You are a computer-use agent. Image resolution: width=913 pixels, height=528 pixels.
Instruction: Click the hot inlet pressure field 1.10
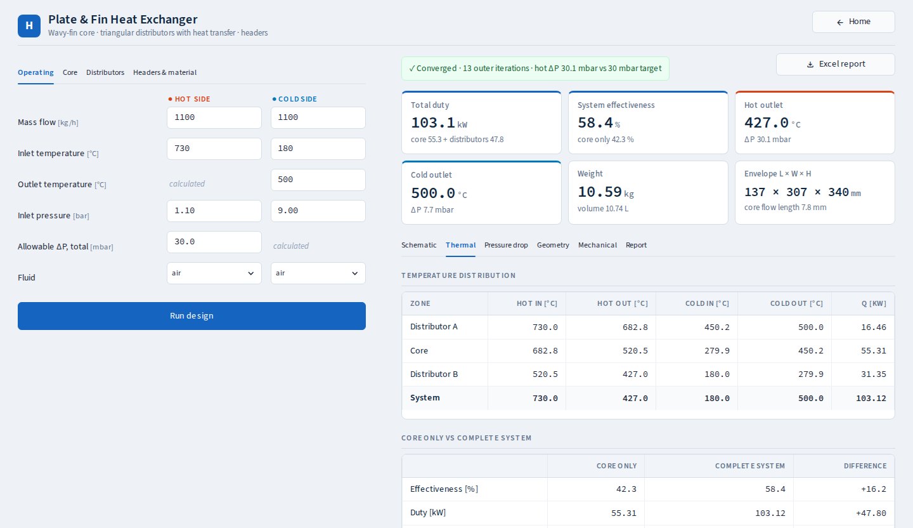click(214, 211)
